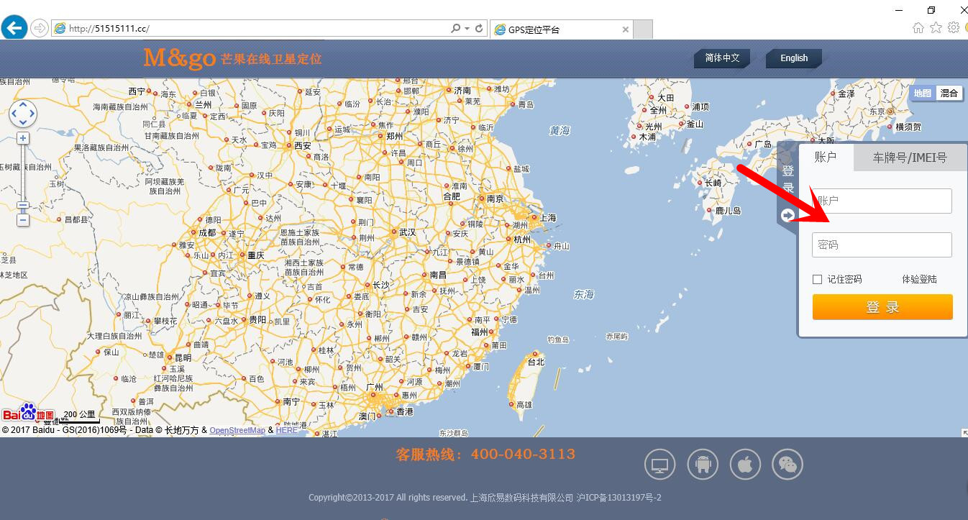Click the 长沙 city label on map
968x520 pixels.
coord(380,285)
